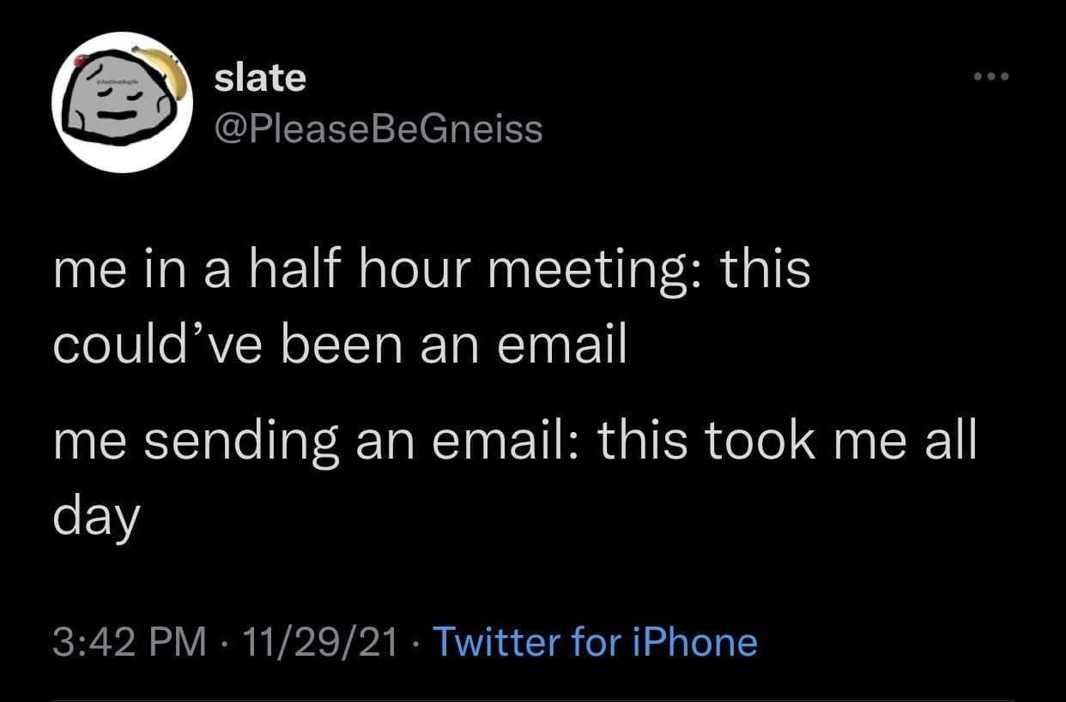
Task: Select the display name 'slate'
Action: tap(258, 76)
